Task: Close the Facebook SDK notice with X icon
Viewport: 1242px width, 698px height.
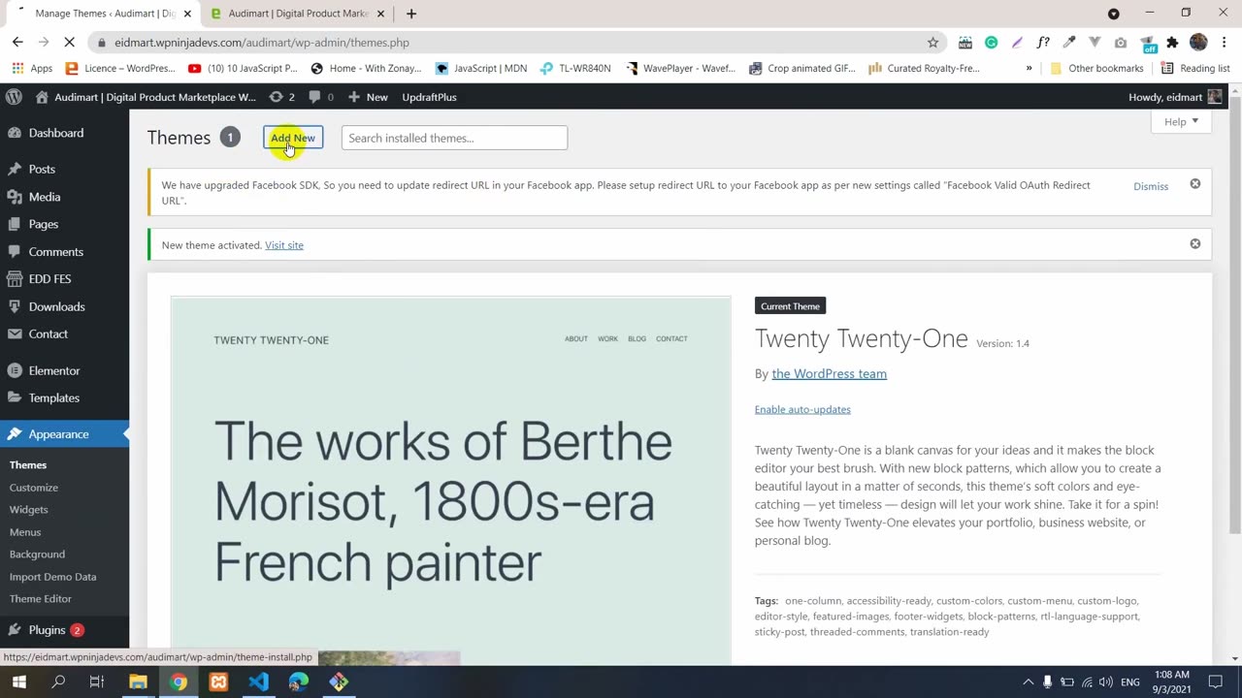Action: coord(1195,184)
